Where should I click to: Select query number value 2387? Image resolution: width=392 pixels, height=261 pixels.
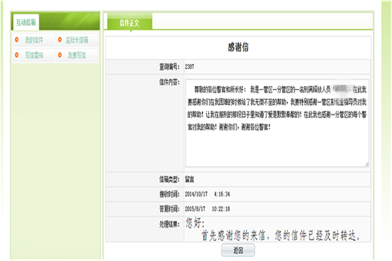189,67
